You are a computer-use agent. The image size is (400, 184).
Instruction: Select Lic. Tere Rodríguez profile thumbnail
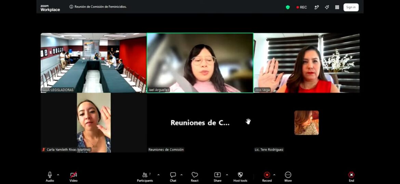click(306, 123)
